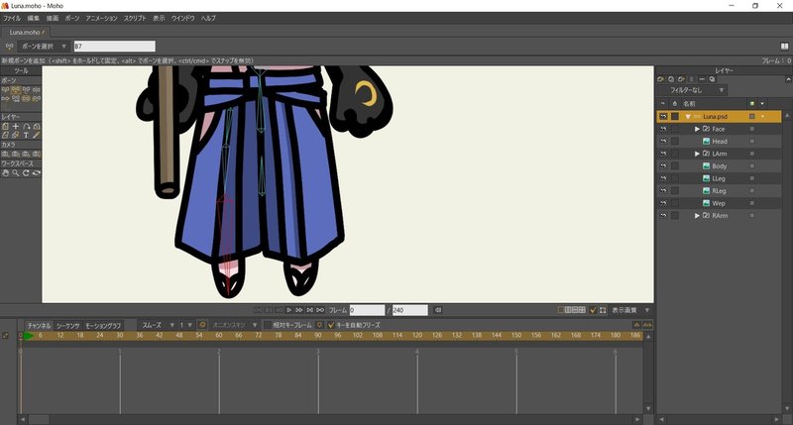The image size is (793, 425).
Task: Collapse the Luna.psd group layer
Action: [687, 117]
